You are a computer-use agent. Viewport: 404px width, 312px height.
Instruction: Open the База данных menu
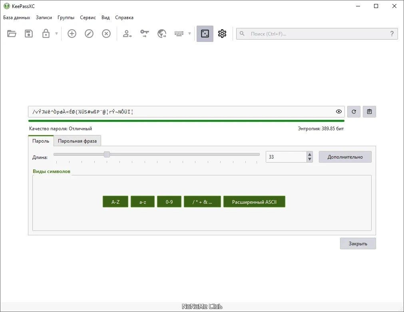click(x=17, y=18)
